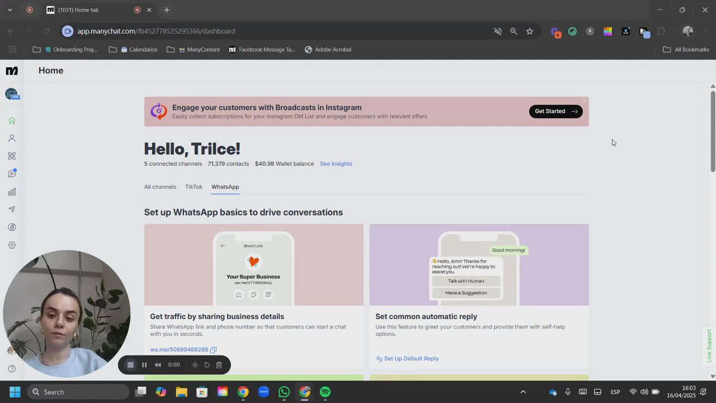Open File Explorer from the taskbar
Screen dimensions: 716x403
coord(181,392)
